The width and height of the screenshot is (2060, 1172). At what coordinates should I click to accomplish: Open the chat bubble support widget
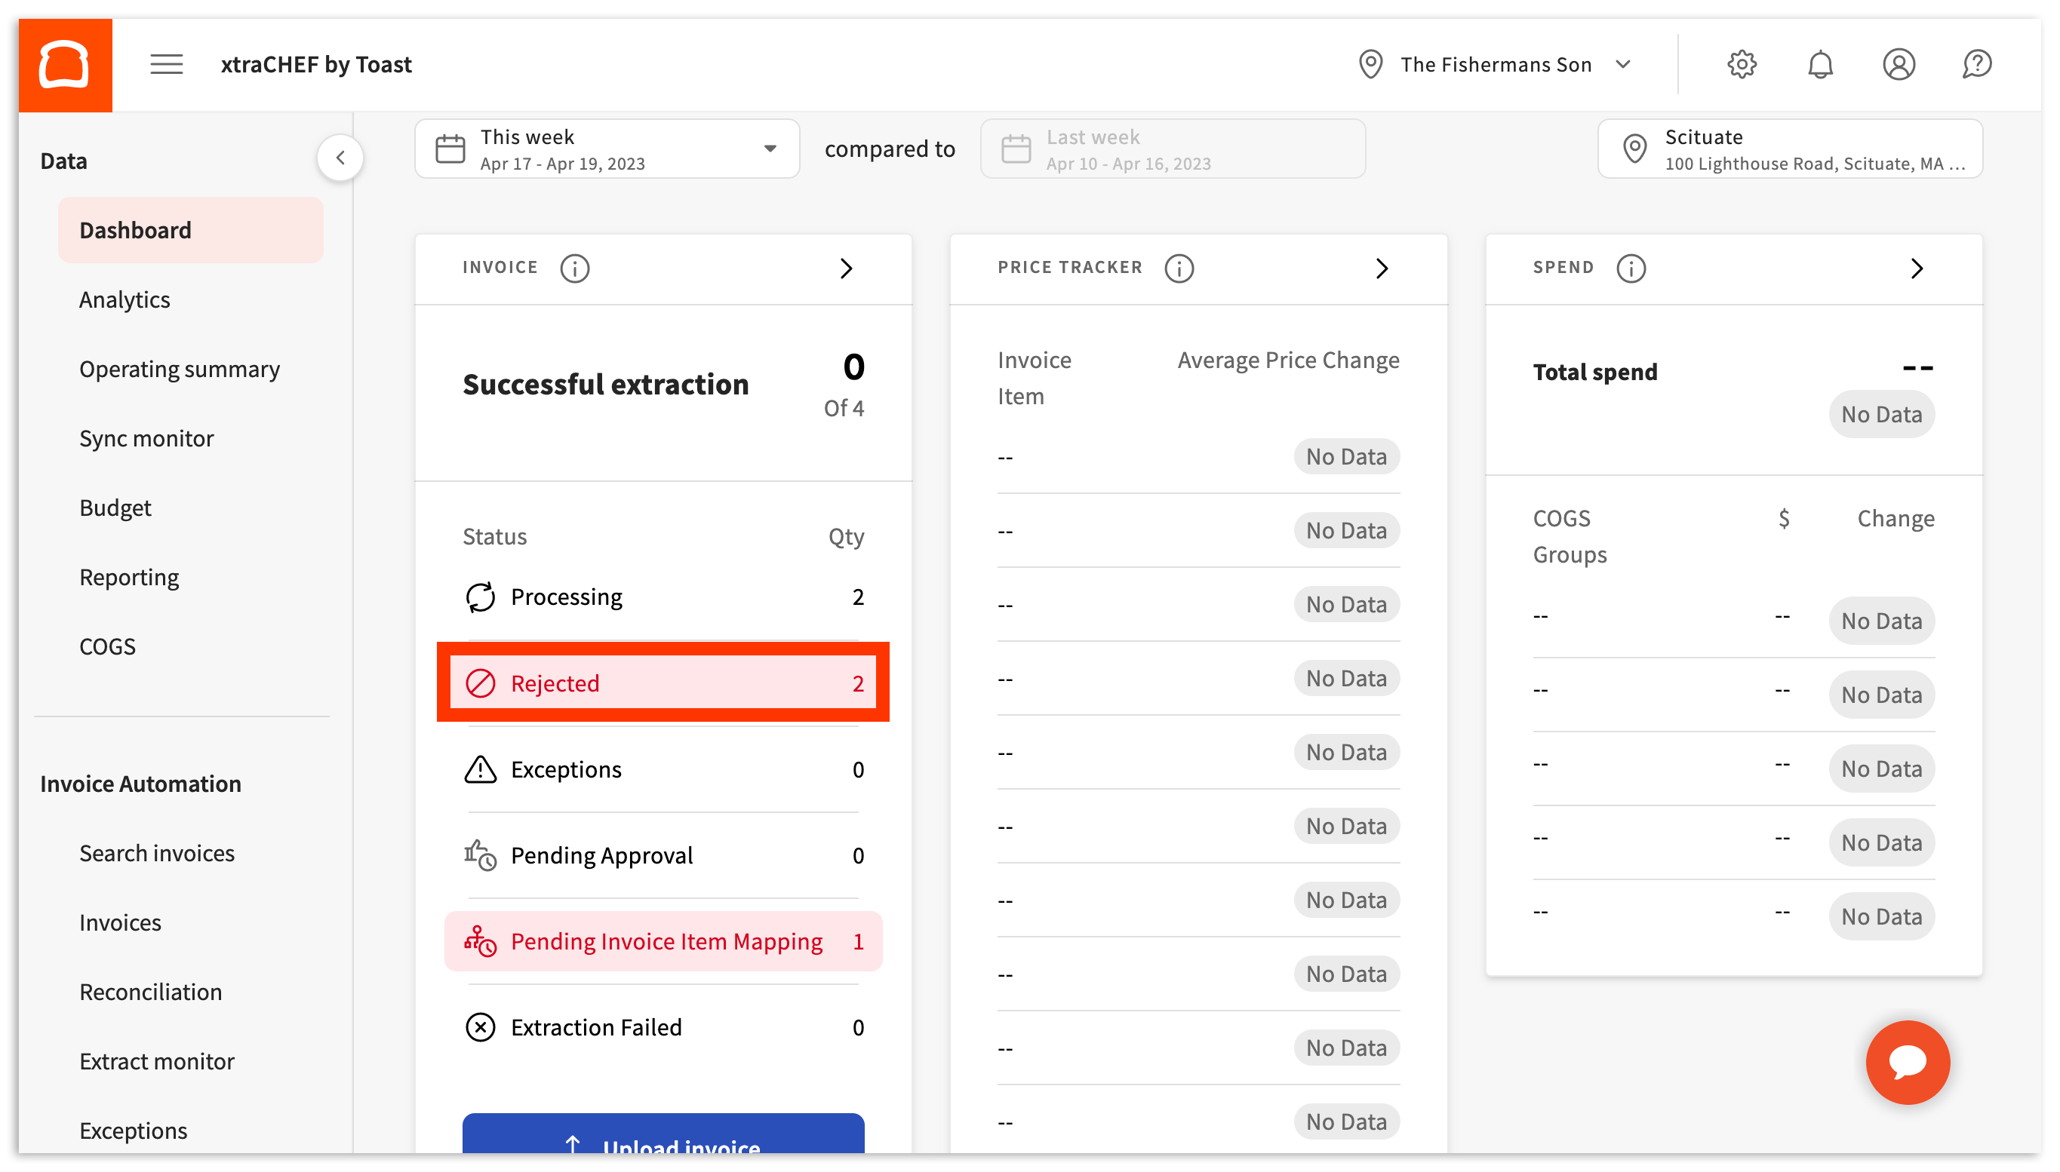[x=1907, y=1062]
